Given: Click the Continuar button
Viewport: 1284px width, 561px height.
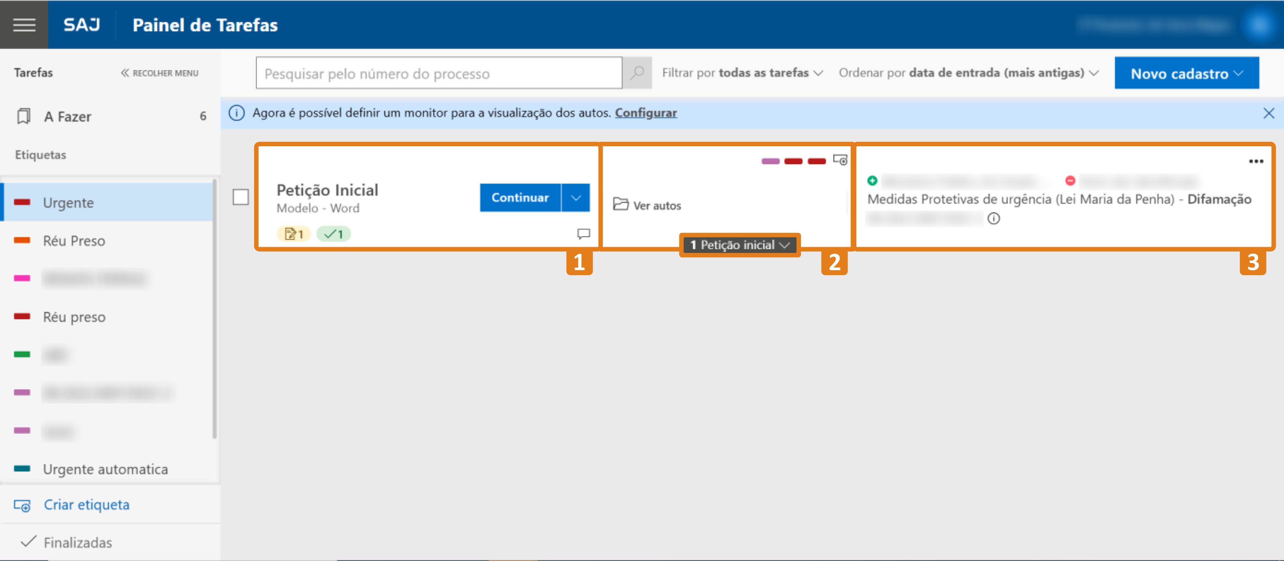Looking at the screenshot, I should pos(520,198).
